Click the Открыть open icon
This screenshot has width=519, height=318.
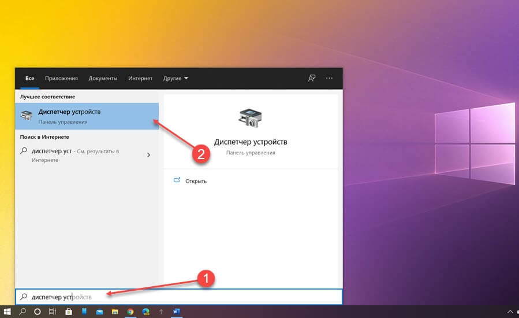tap(177, 180)
